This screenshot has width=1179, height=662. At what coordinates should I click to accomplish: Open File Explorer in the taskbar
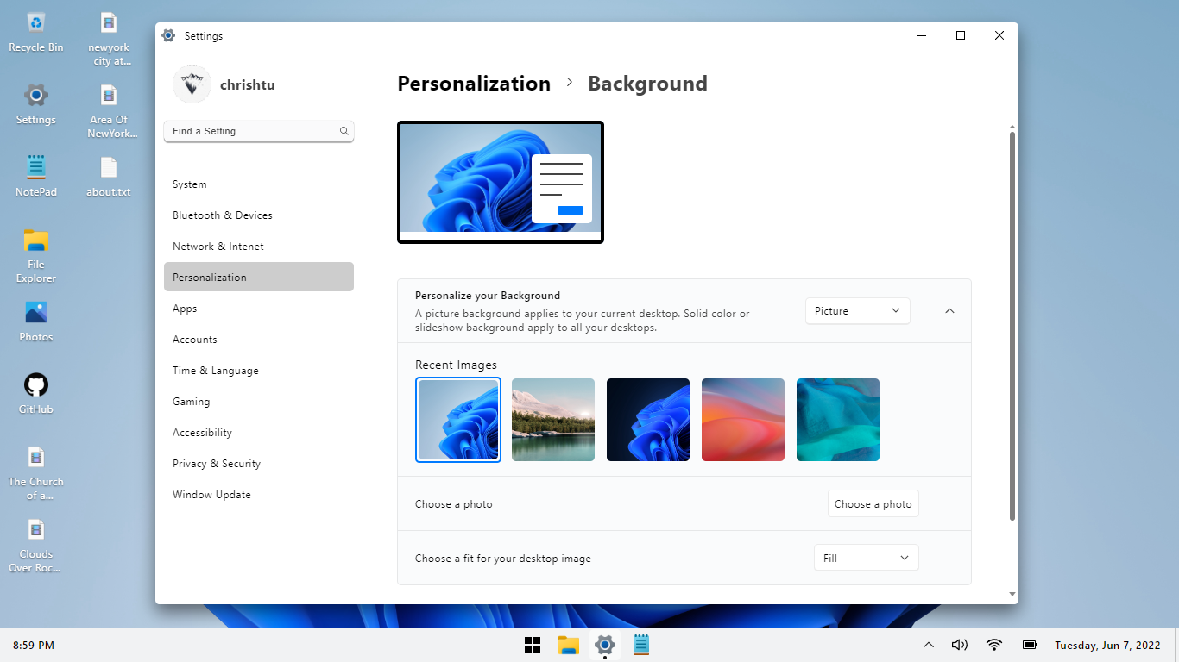click(x=568, y=645)
